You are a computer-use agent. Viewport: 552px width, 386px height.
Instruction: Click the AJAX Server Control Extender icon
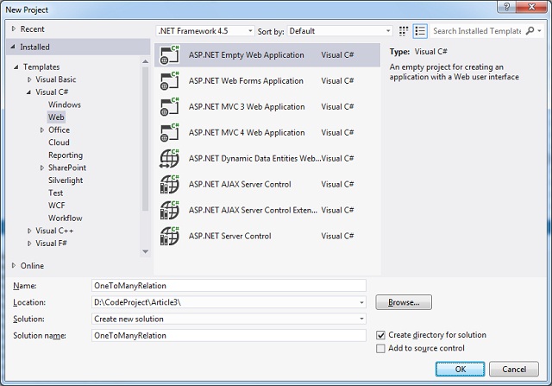click(170, 210)
